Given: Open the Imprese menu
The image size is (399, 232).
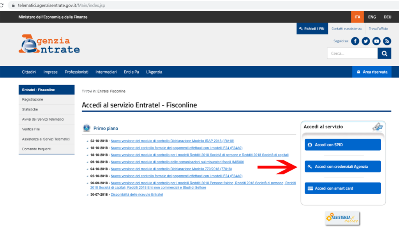Looking at the screenshot, I should (50, 72).
